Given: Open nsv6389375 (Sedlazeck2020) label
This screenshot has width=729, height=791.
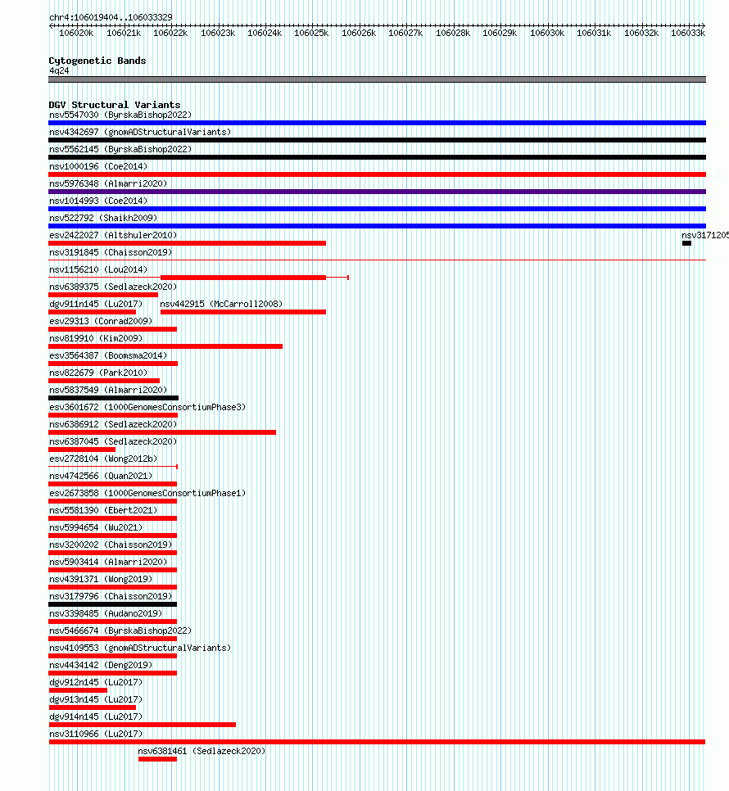Looking at the screenshot, I should tap(113, 287).
